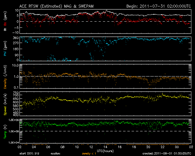Screen dimensions: 195x156
Task: Click the '22' hour label on time axis
Action: click(x=162, y=147)
